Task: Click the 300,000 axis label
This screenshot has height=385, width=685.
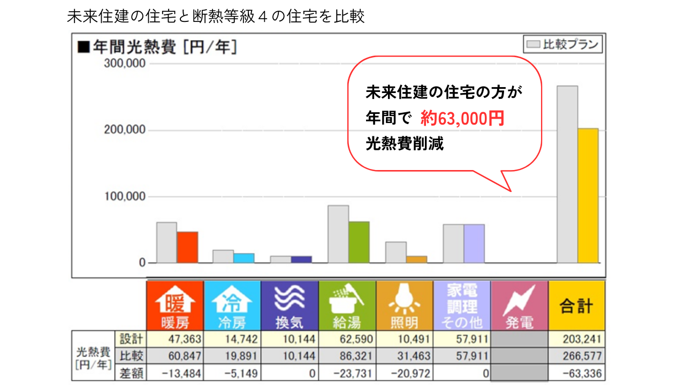Action: 125,64
